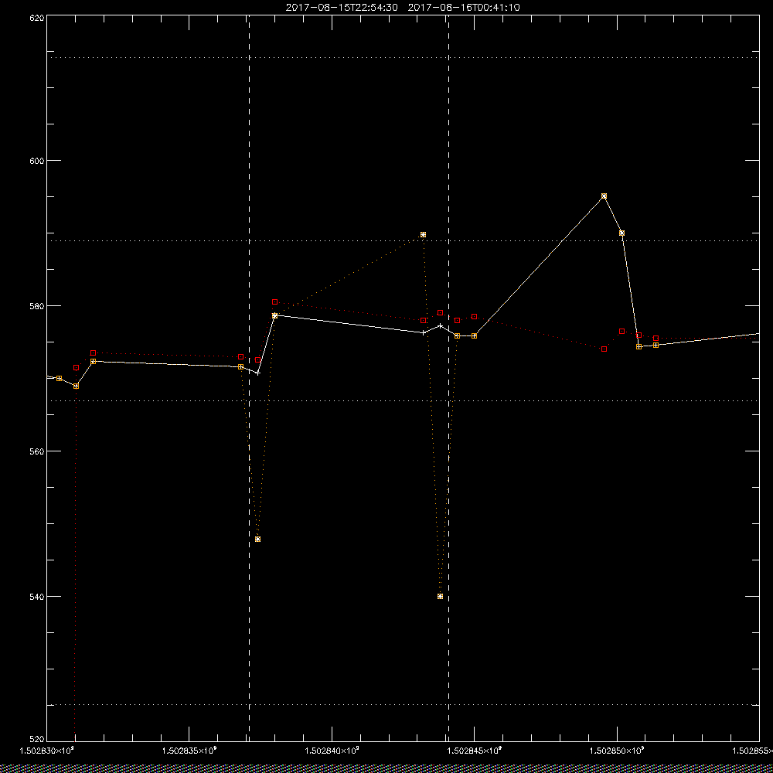Click x-axis label 1.502835×10⁹
The height and width of the screenshot is (773, 773).
point(189,751)
